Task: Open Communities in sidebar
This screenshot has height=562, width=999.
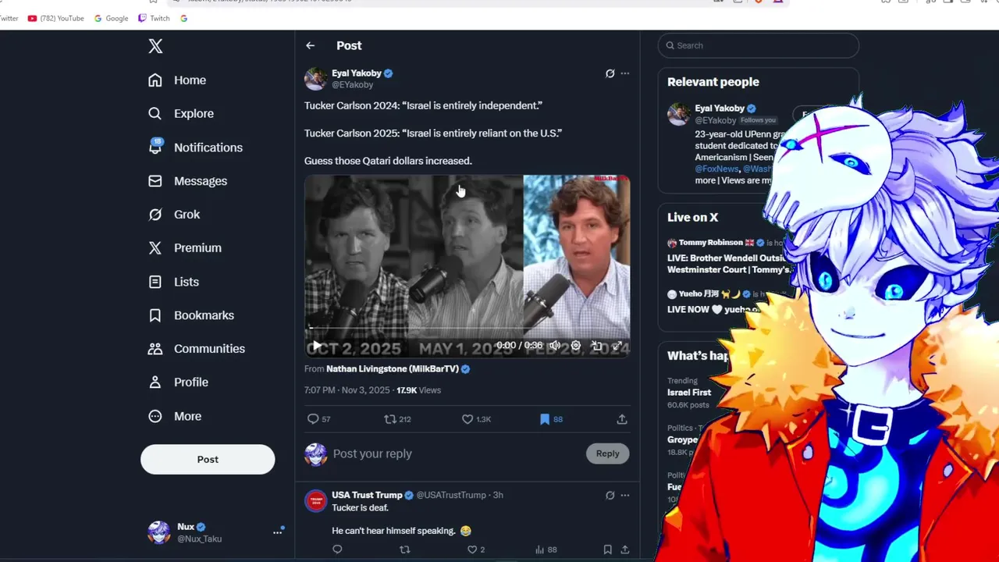Action: coord(196,349)
